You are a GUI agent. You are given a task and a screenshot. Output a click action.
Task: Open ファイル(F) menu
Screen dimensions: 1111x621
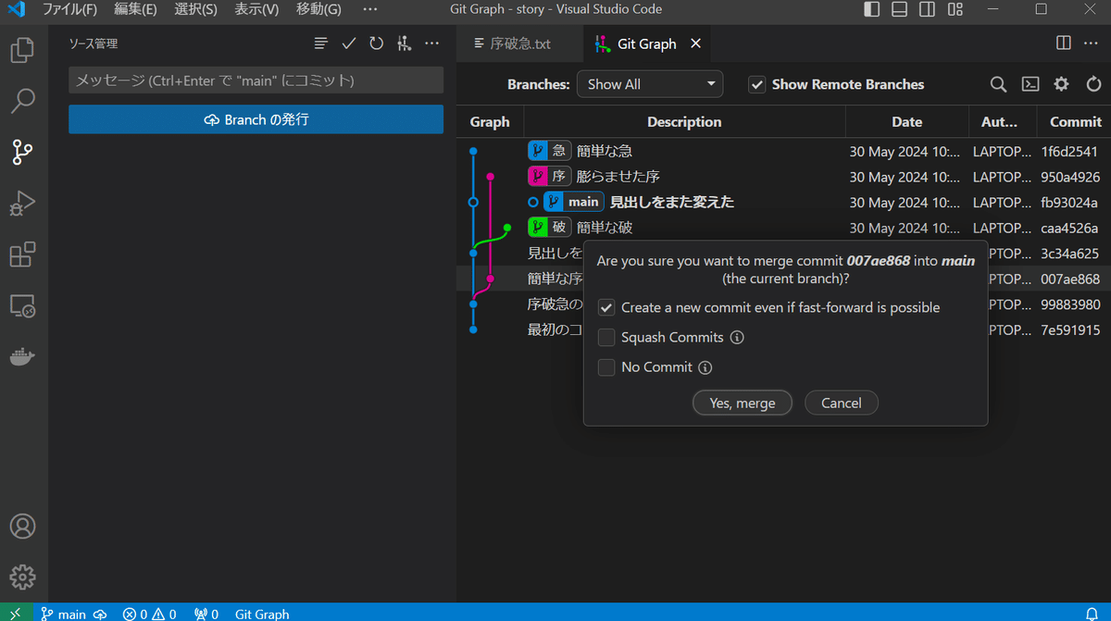coord(69,9)
